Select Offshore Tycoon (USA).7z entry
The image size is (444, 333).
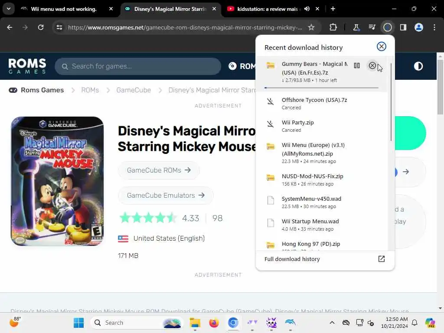tap(321, 103)
